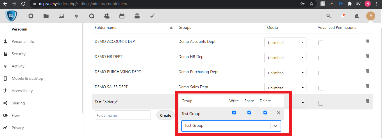Remove Test Group from folder
This screenshot has width=382, height=138.
[x=278, y=113]
